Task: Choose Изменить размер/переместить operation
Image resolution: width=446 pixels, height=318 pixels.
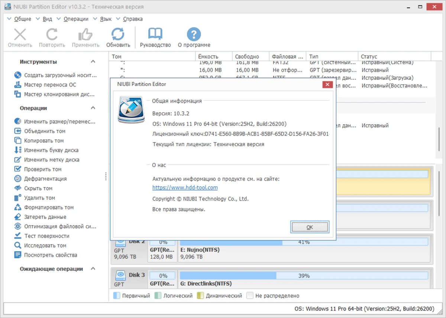Action: tap(55, 121)
